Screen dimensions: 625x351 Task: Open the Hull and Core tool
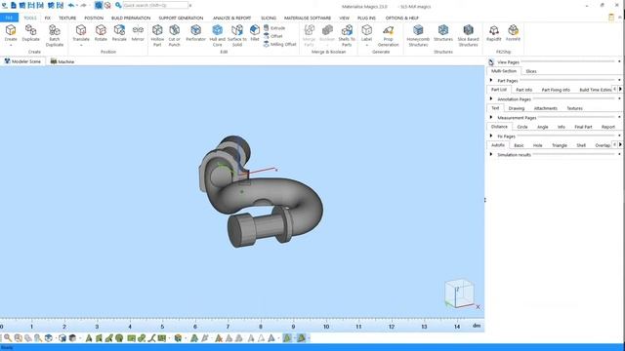pyautogui.click(x=217, y=35)
